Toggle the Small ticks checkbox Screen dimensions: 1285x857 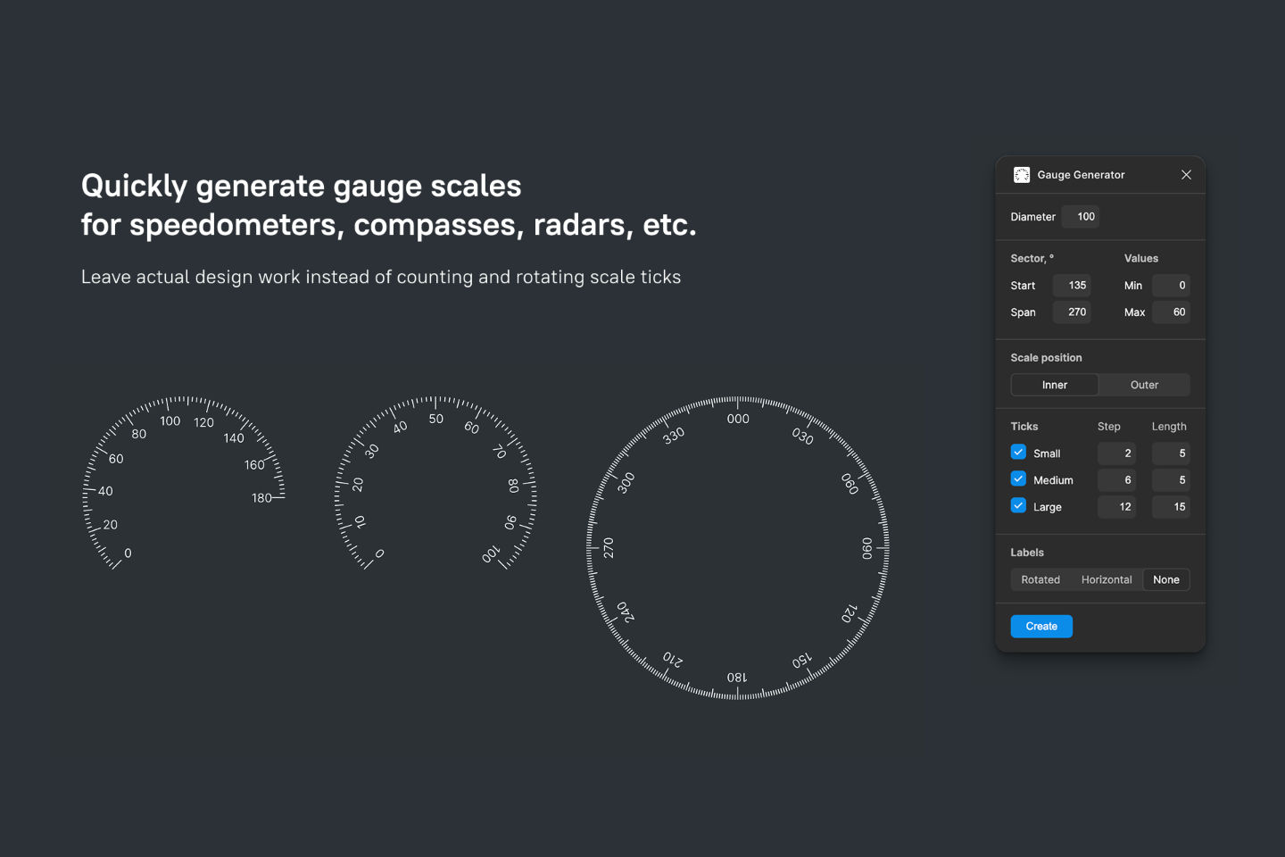(1018, 453)
